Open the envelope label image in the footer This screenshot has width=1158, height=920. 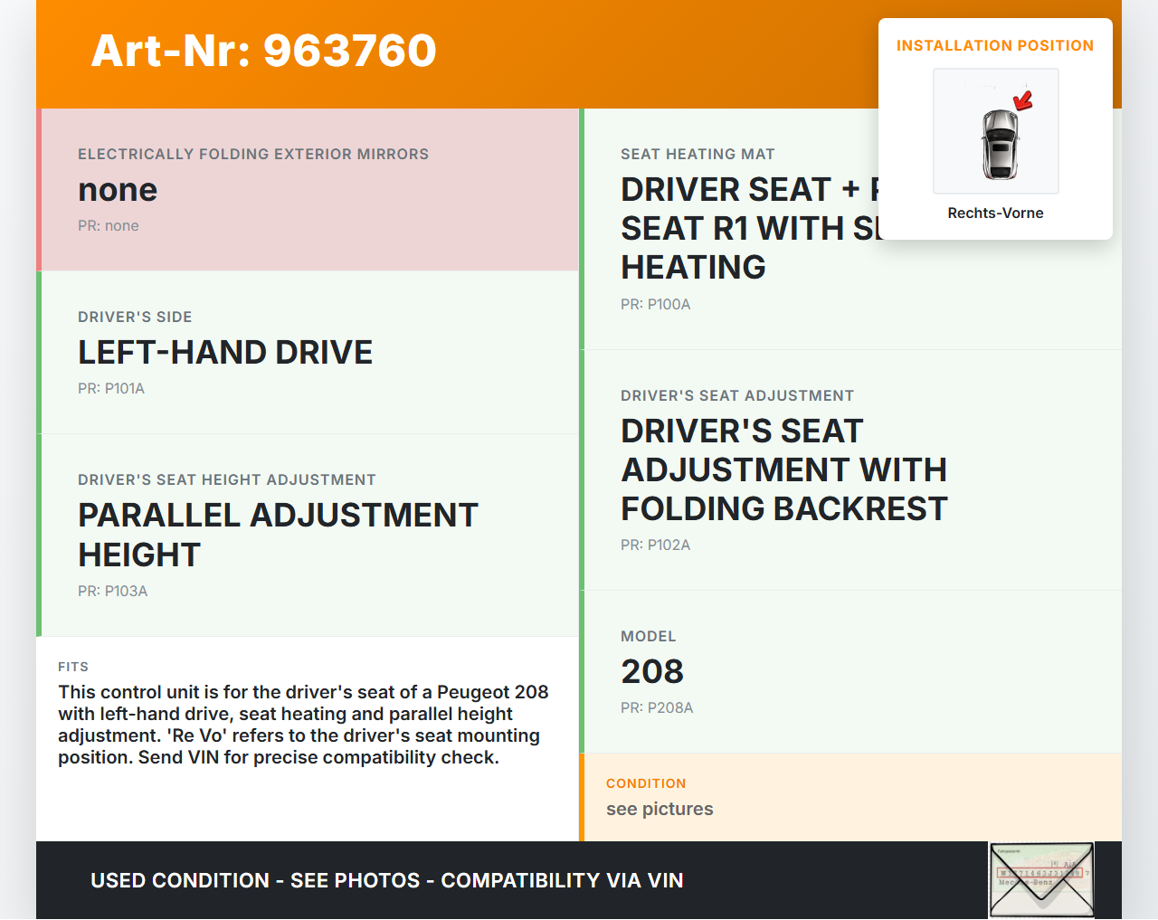[1041, 881]
